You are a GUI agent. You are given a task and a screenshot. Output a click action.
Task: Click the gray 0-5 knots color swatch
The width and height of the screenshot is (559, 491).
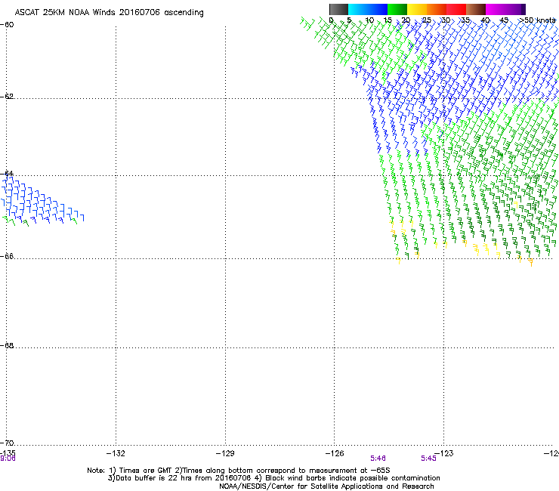pyautogui.click(x=338, y=9)
